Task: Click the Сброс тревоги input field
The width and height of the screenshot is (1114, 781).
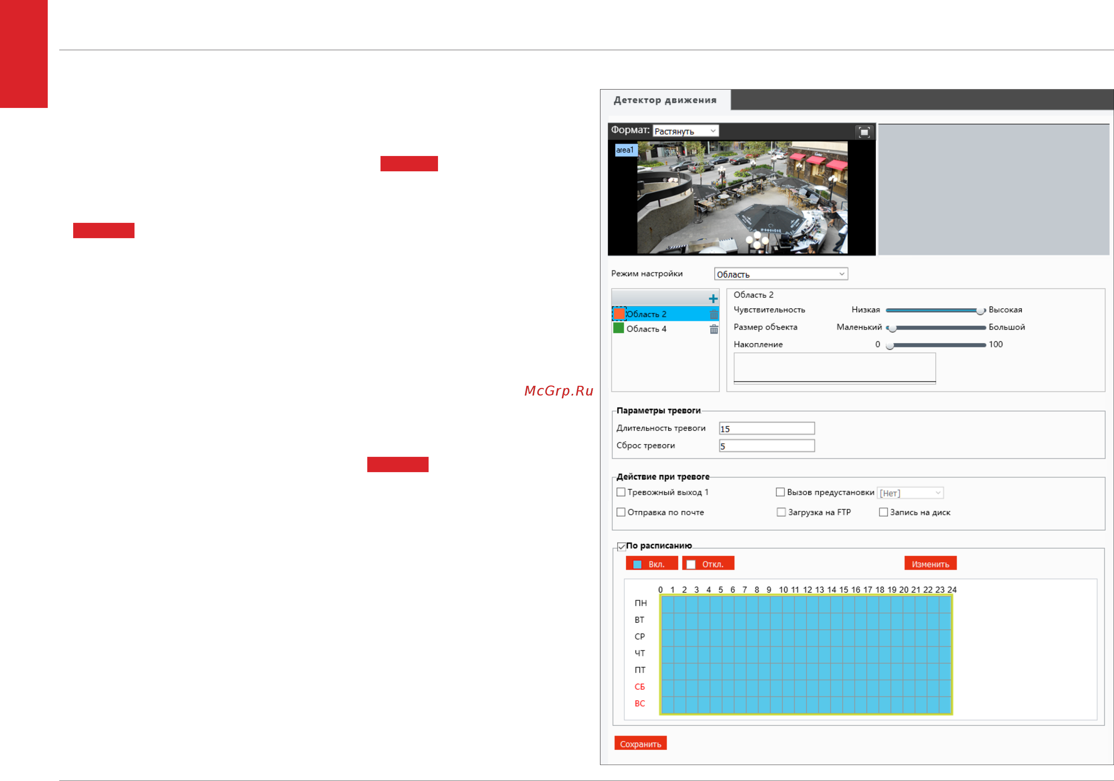Action: tap(766, 446)
